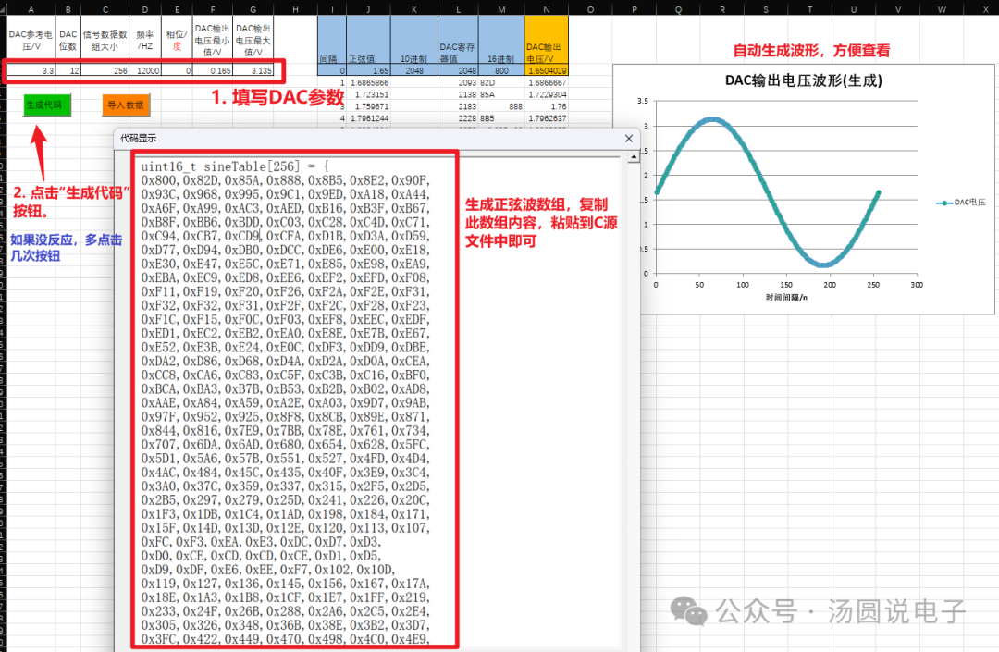Click the uint16_t sineTable[256] code line
The width and height of the screenshot is (999, 652).
pos(235,166)
